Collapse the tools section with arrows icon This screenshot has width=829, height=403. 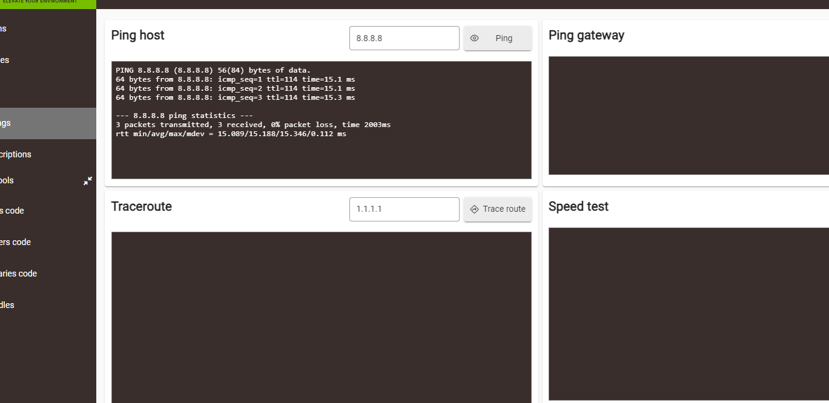coord(88,180)
